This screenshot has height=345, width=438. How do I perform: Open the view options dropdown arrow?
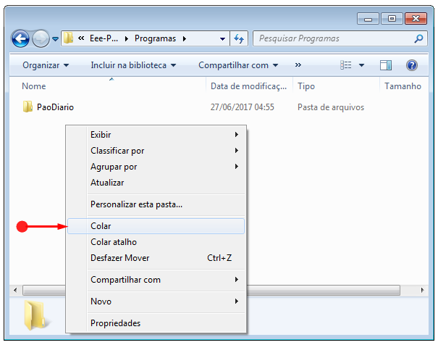361,65
